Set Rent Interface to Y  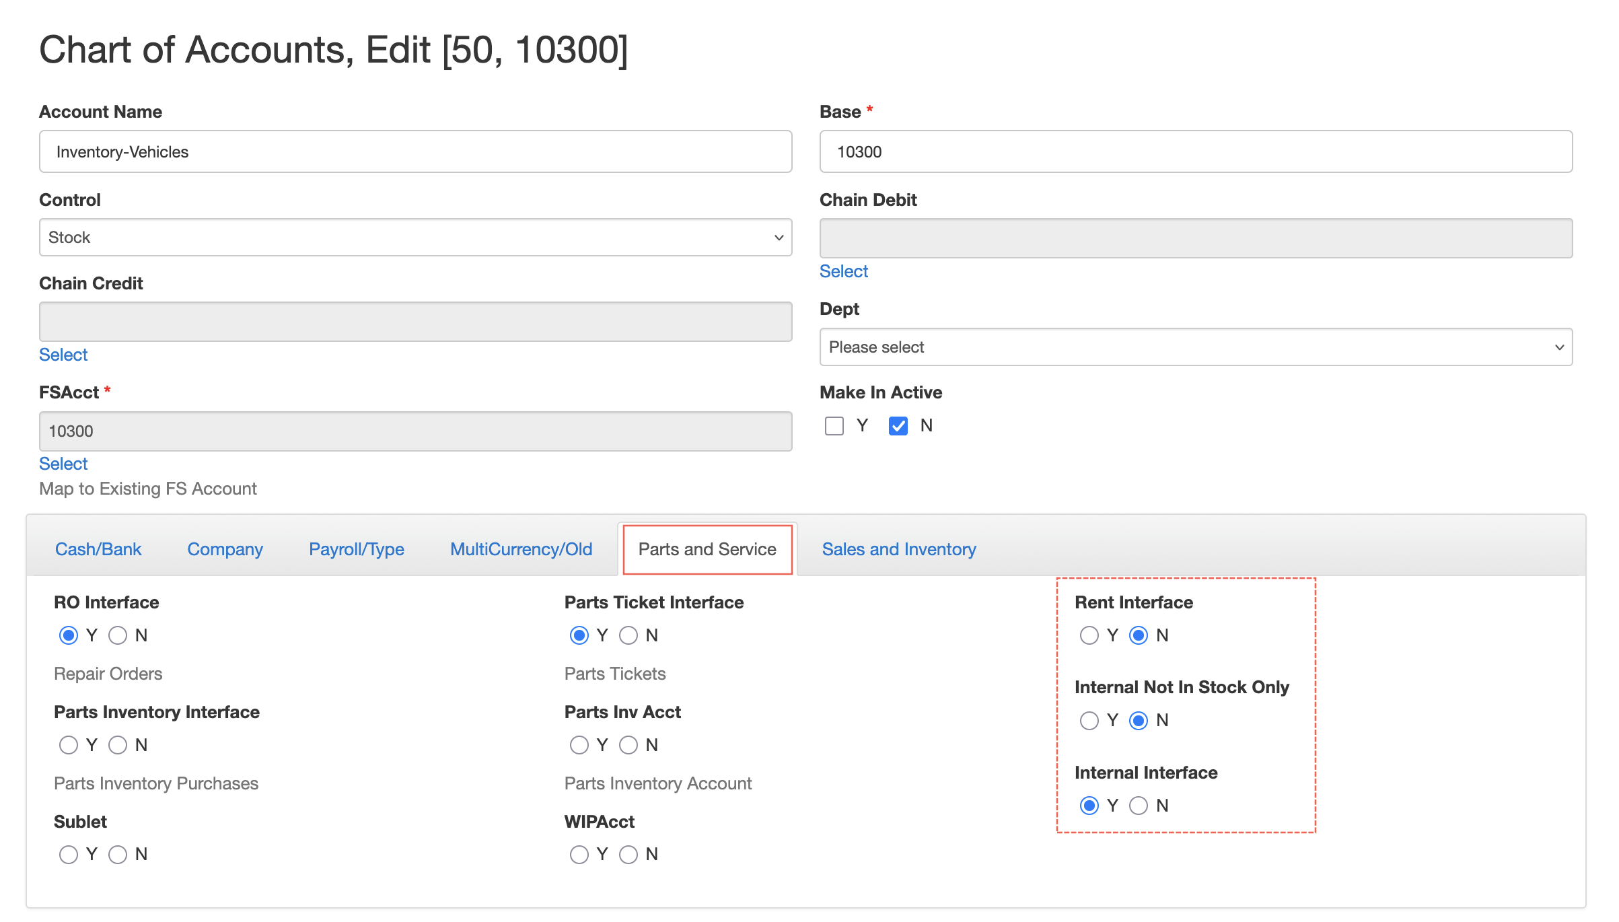tap(1089, 635)
